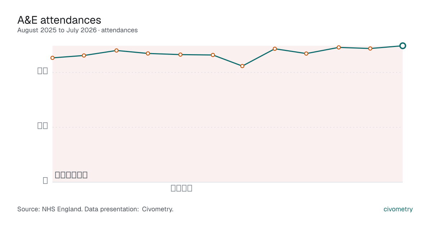Click the A&E attendances chart title
Image resolution: width=431 pixels, height=226 pixels.
pos(59,20)
